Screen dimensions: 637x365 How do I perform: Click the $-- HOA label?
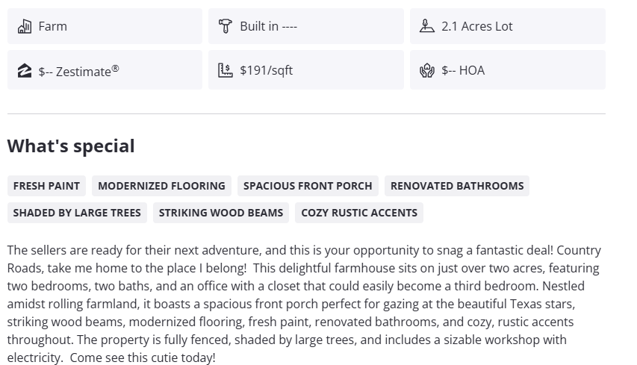pyautogui.click(x=462, y=70)
